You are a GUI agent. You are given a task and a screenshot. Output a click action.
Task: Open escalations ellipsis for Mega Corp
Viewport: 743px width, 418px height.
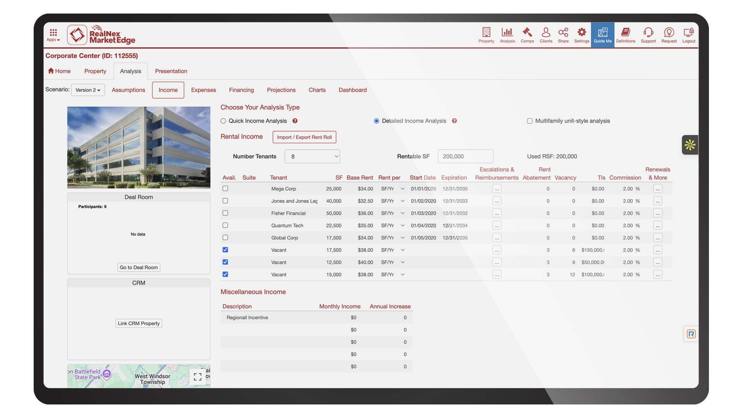pyautogui.click(x=497, y=188)
